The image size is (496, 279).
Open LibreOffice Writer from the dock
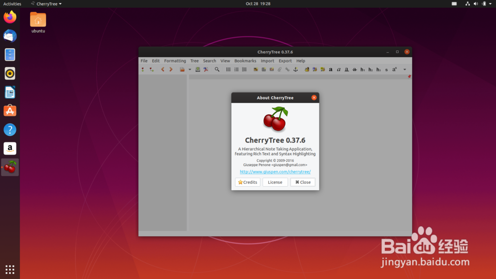click(x=10, y=92)
